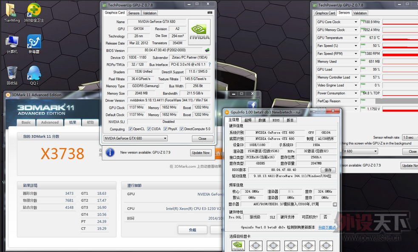Select sixth target card slot in GpuInfo

[326, 246]
